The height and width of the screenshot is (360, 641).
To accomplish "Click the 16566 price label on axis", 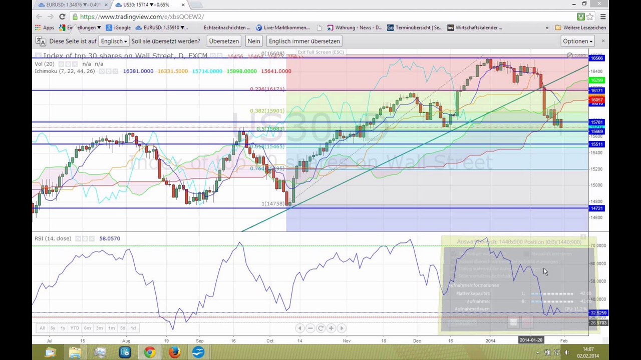I will click(597, 58).
